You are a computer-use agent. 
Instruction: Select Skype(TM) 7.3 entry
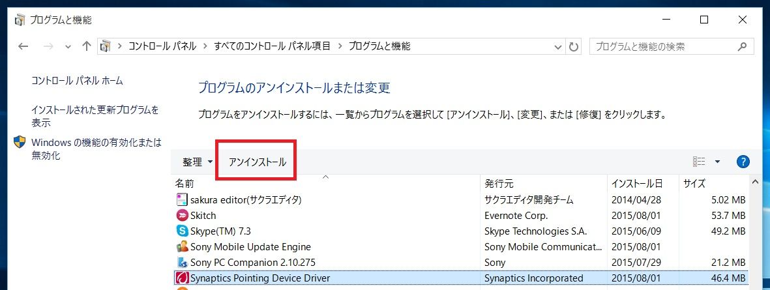coord(461,231)
